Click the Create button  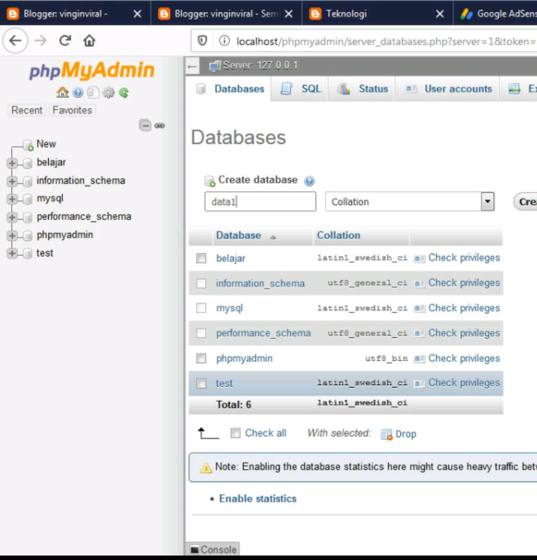(526, 202)
